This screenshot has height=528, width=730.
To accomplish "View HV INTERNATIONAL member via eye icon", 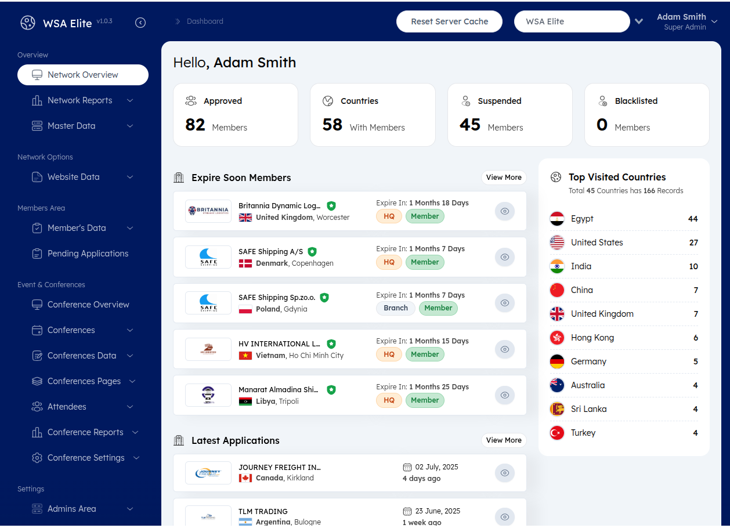I will tap(505, 349).
